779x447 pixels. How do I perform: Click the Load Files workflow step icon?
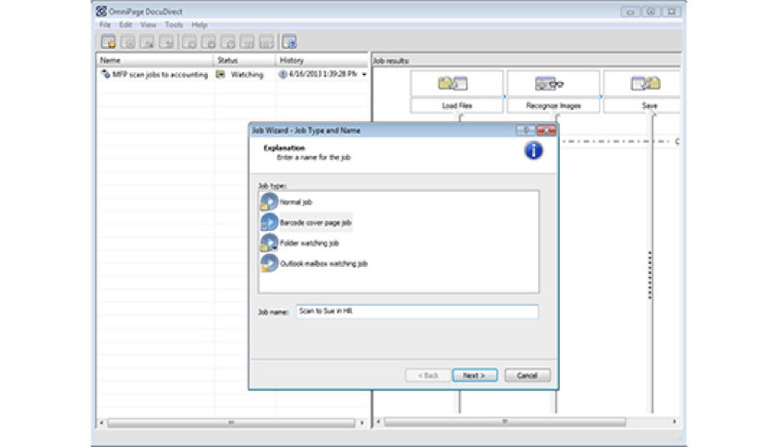(453, 83)
